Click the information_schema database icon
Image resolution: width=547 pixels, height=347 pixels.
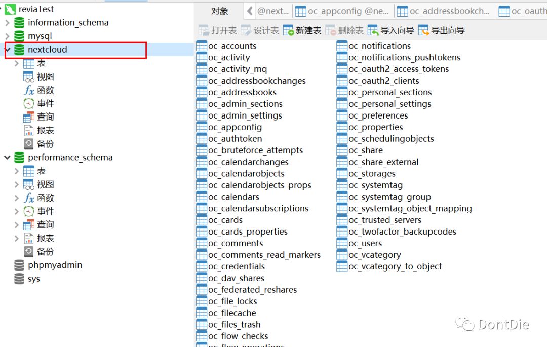pos(19,23)
